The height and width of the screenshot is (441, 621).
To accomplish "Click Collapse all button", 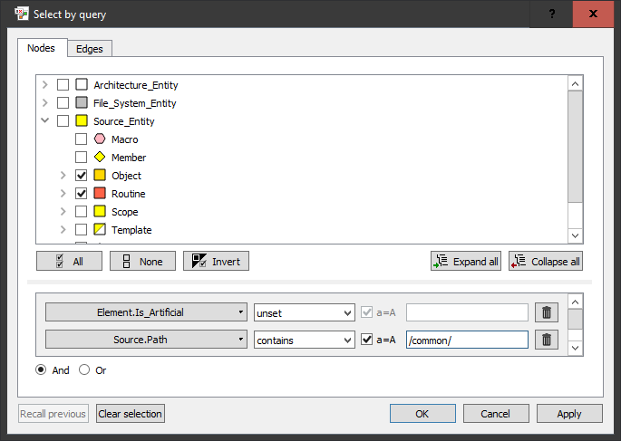I will pyautogui.click(x=546, y=261).
